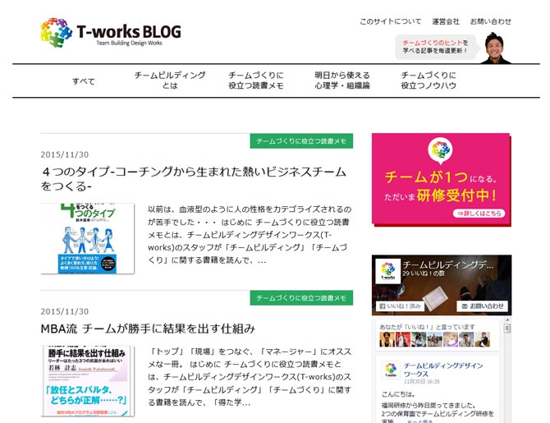Select チームビルディングとは menu item
This screenshot has height=423, width=550.
170,80
